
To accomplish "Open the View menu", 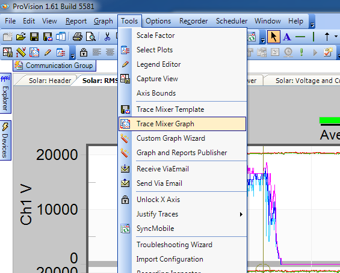I will [x=49, y=21].
